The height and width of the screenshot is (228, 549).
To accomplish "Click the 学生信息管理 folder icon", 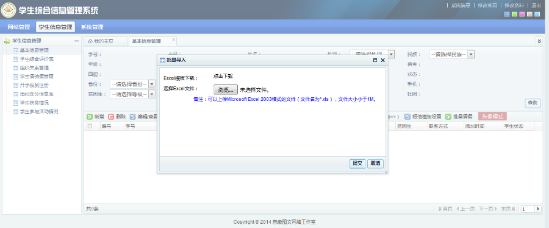I will tap(7, 41).
